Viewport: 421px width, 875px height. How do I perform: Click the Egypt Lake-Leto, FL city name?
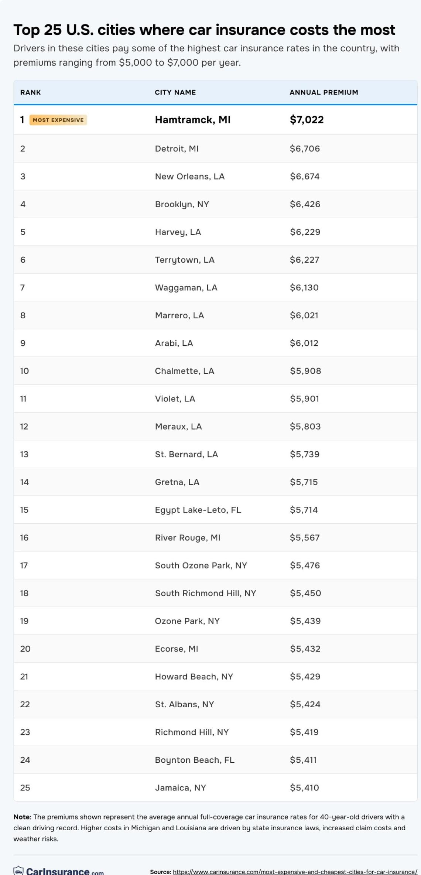pyautogui.click(x=198, y=510)
